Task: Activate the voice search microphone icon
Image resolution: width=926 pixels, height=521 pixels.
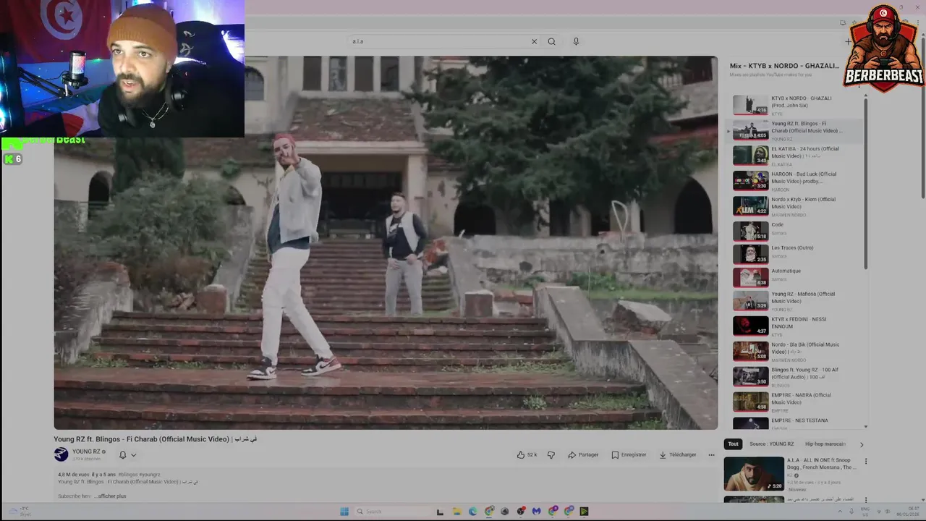Action: (576, 41)
